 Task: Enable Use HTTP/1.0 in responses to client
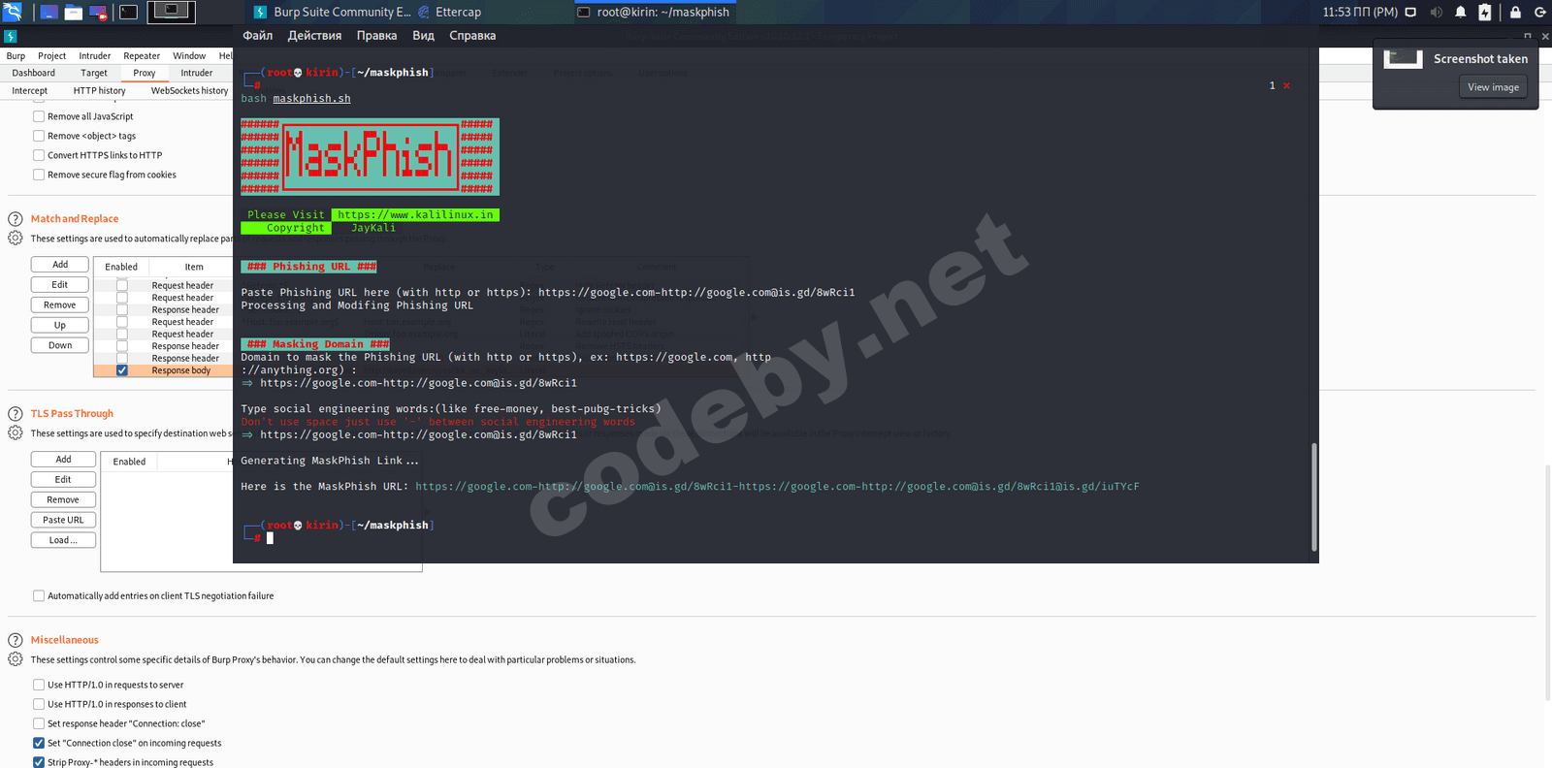click(x=39, y=704)
